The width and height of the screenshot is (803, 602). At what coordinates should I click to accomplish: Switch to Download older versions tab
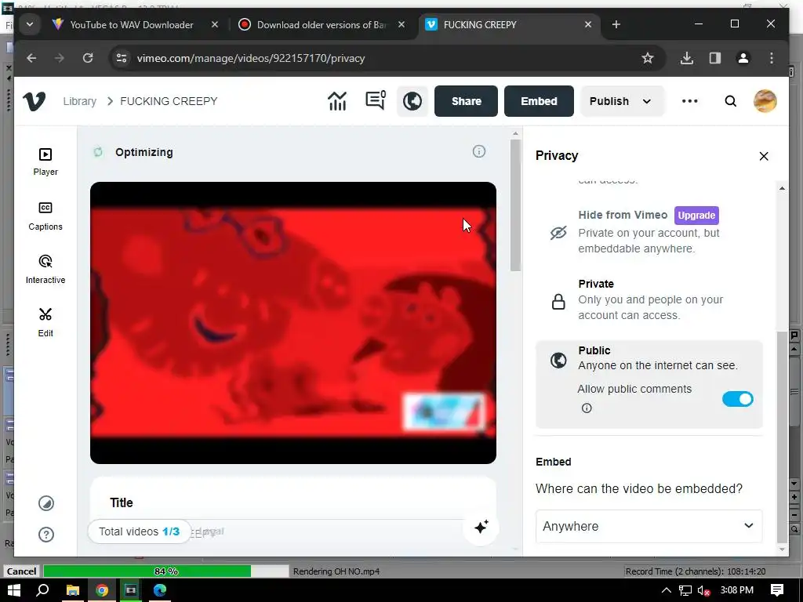[x=321, y=24]
